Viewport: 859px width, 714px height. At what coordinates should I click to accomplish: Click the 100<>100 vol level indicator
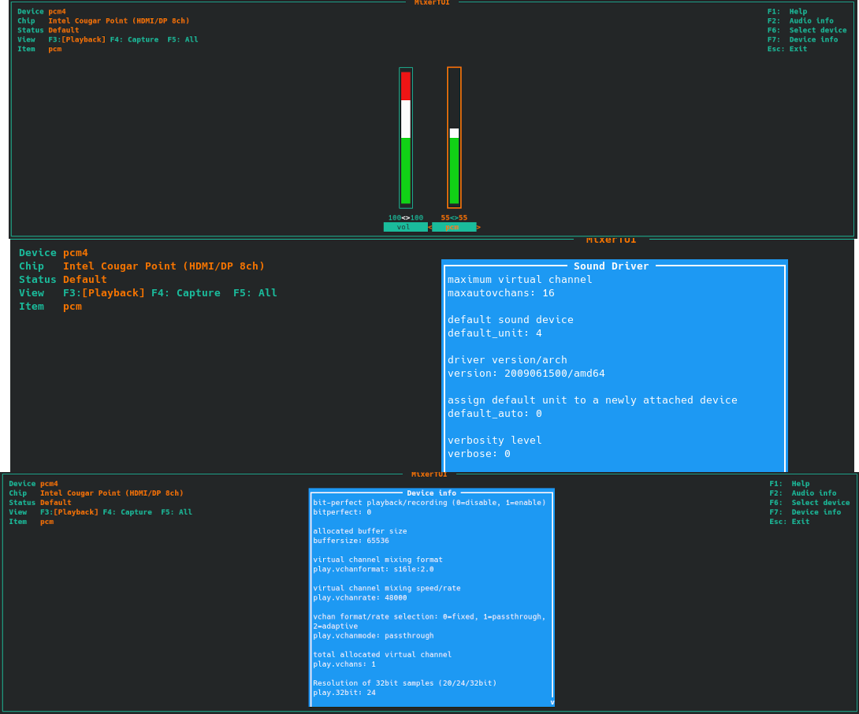(x=405, y=218)
